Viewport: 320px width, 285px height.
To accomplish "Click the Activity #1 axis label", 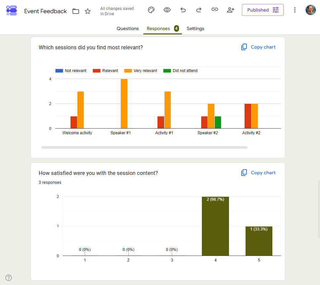I will click(x=164, y=133).
